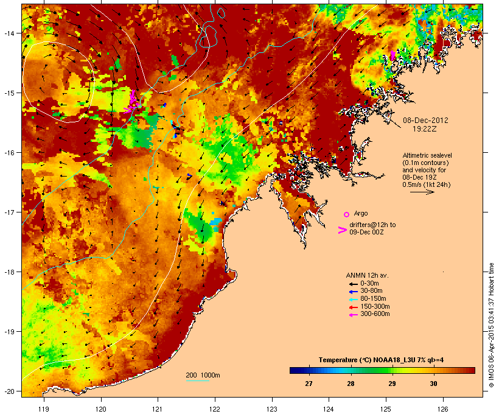Click the blue 30-80m arrow legend icon
Screen dimensions: 499x414
tap(353, 292)
